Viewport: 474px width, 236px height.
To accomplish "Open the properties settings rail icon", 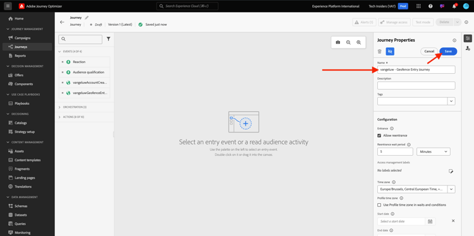I will 468,38.
